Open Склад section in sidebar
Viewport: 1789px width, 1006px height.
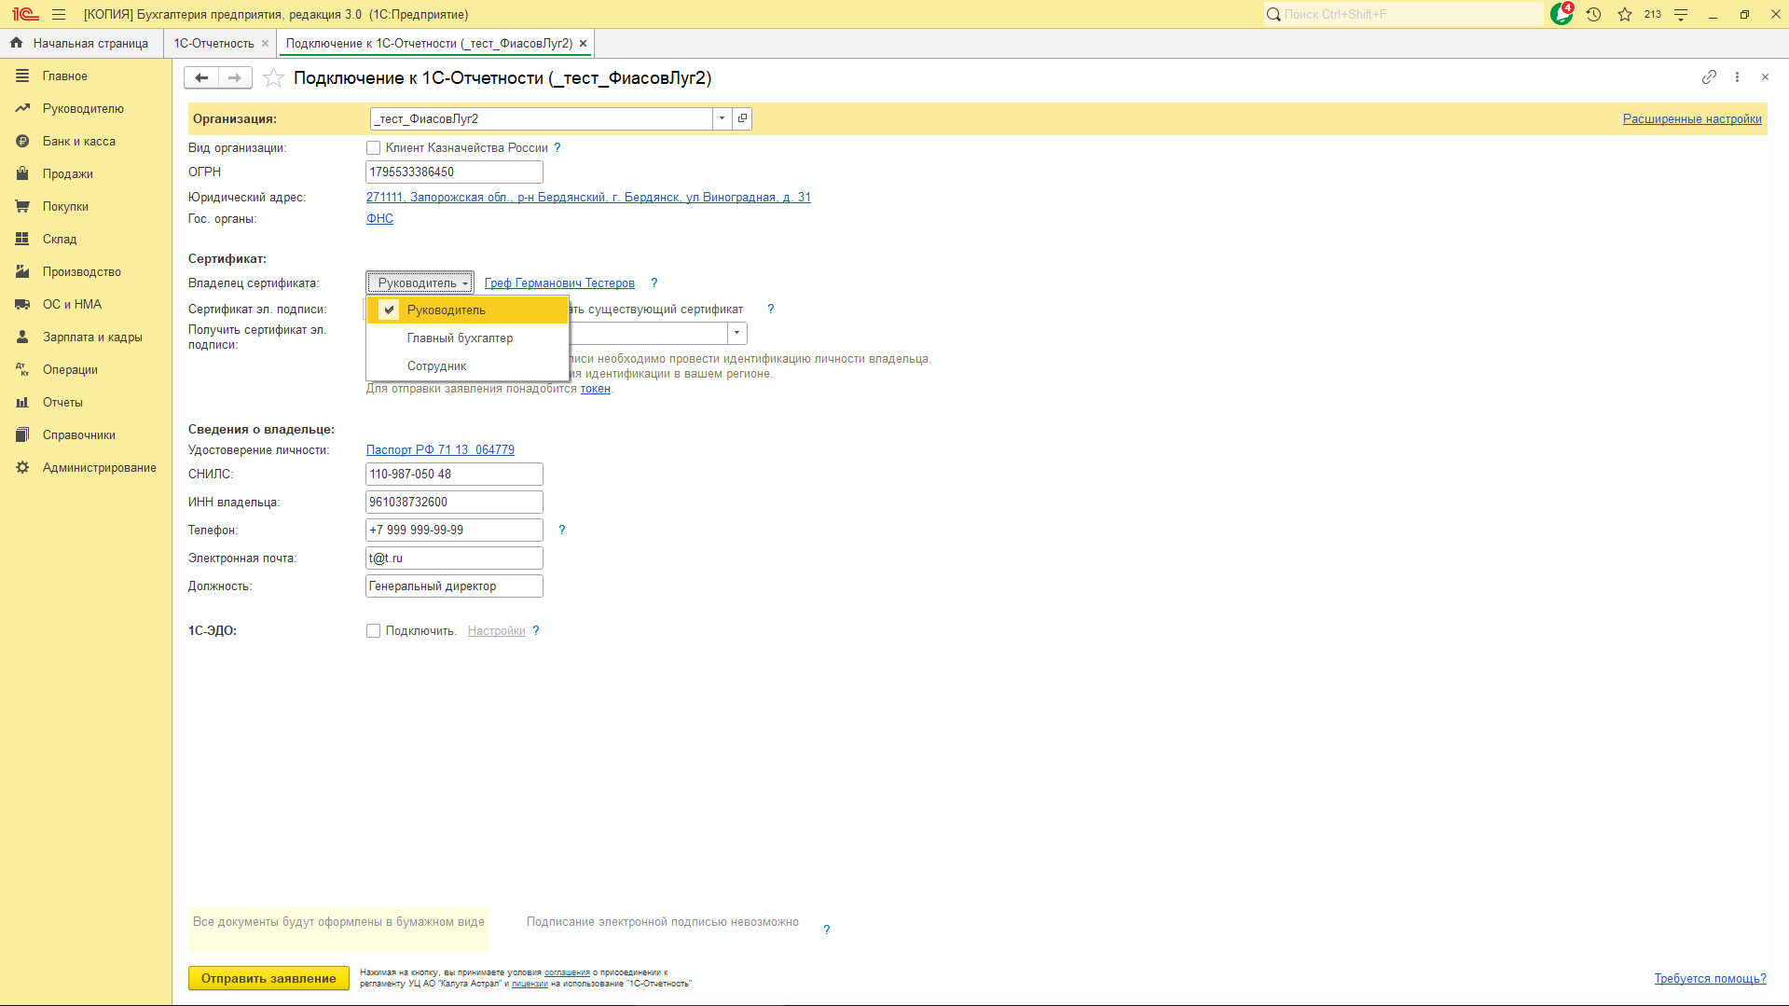point(86,240)
